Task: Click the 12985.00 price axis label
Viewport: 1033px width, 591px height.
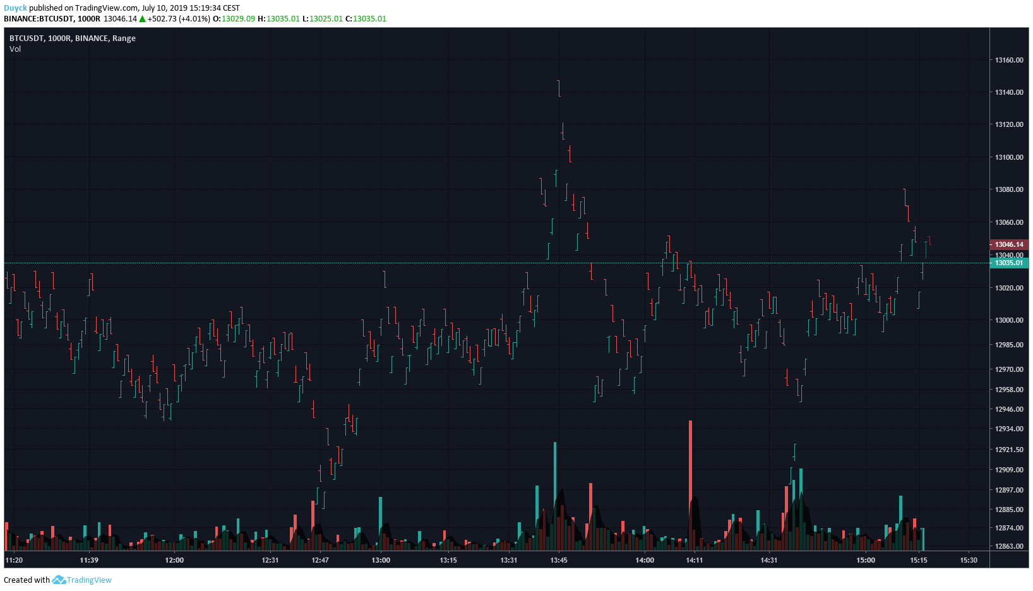Action: point(1009,345)
